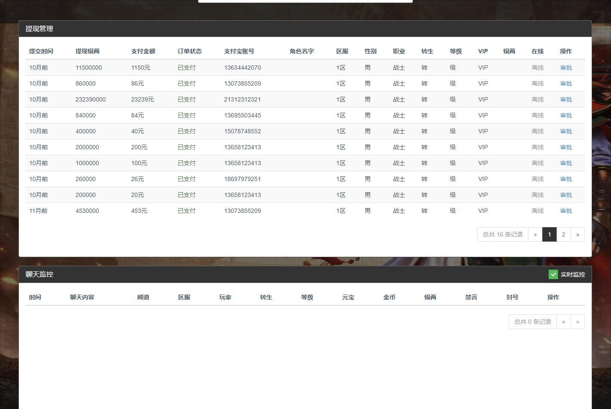The width and height of the screenshot is (611, 409).
Task: Click the 支付宝账号 column header
Action: pyautogui.click(x=239, y=51)
